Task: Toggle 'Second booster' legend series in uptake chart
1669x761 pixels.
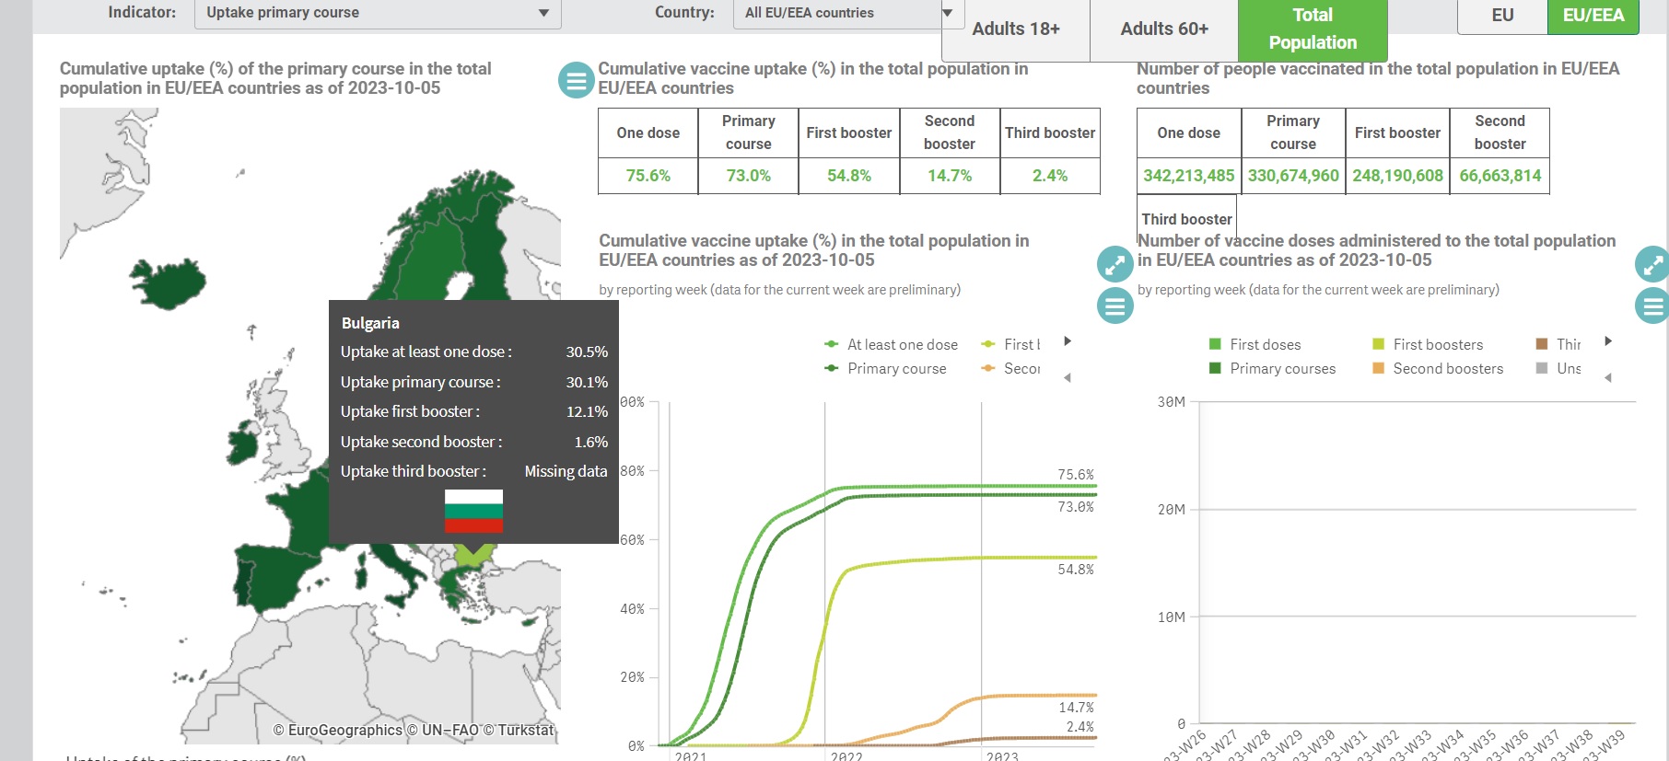Action: click(1011, 369)
